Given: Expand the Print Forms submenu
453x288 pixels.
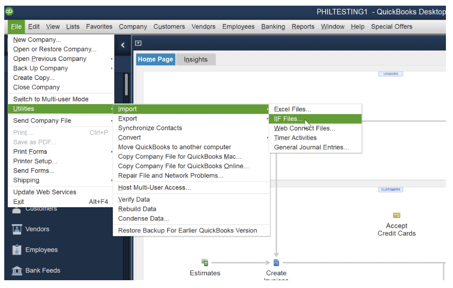Looking at the screenshot, I should [61, 151].
